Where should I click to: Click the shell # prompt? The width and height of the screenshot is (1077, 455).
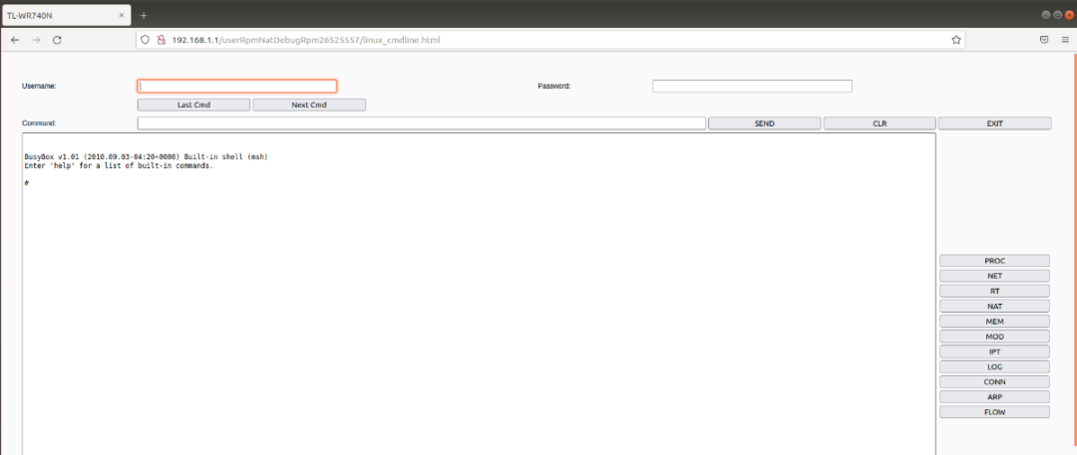tap(26, 183)
